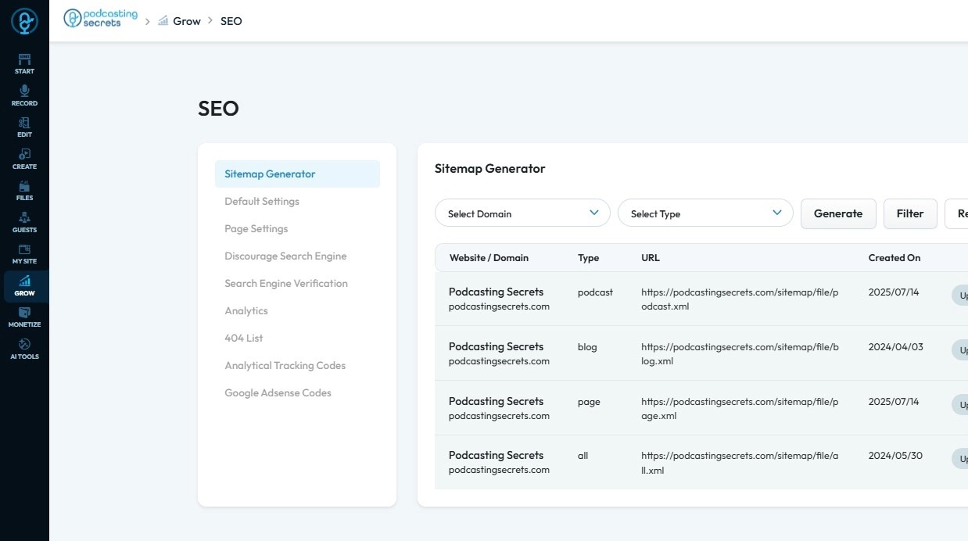
Task: Switch to Default Settings tab
Action: 262,202
